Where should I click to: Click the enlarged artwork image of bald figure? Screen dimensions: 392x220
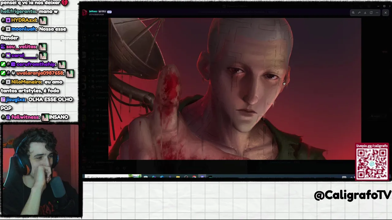point(235,89)
